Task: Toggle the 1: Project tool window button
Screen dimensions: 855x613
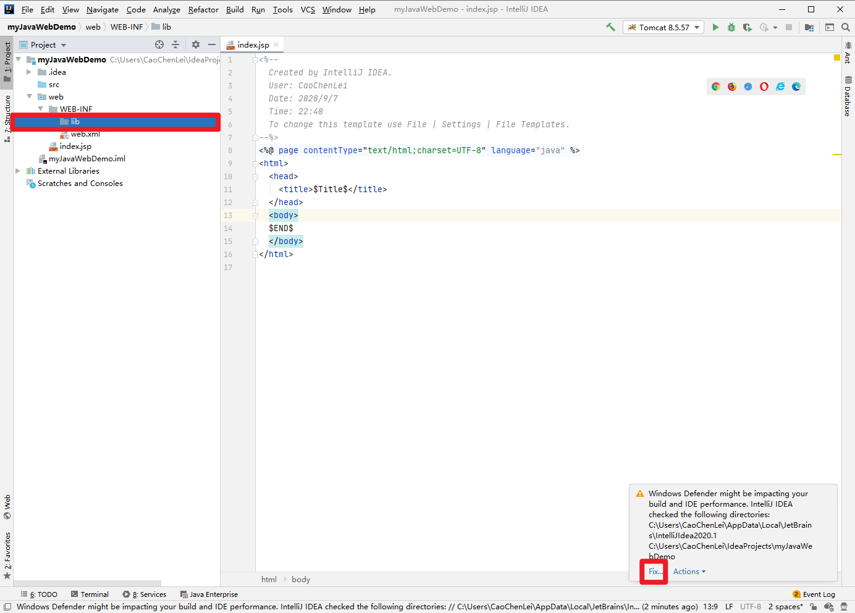Action: [x=7, y=62]
